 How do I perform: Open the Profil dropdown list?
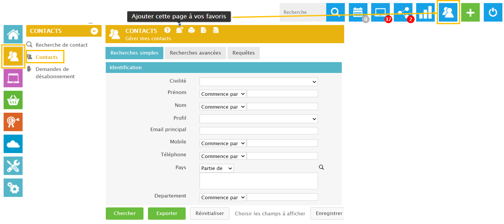(258, 119)
